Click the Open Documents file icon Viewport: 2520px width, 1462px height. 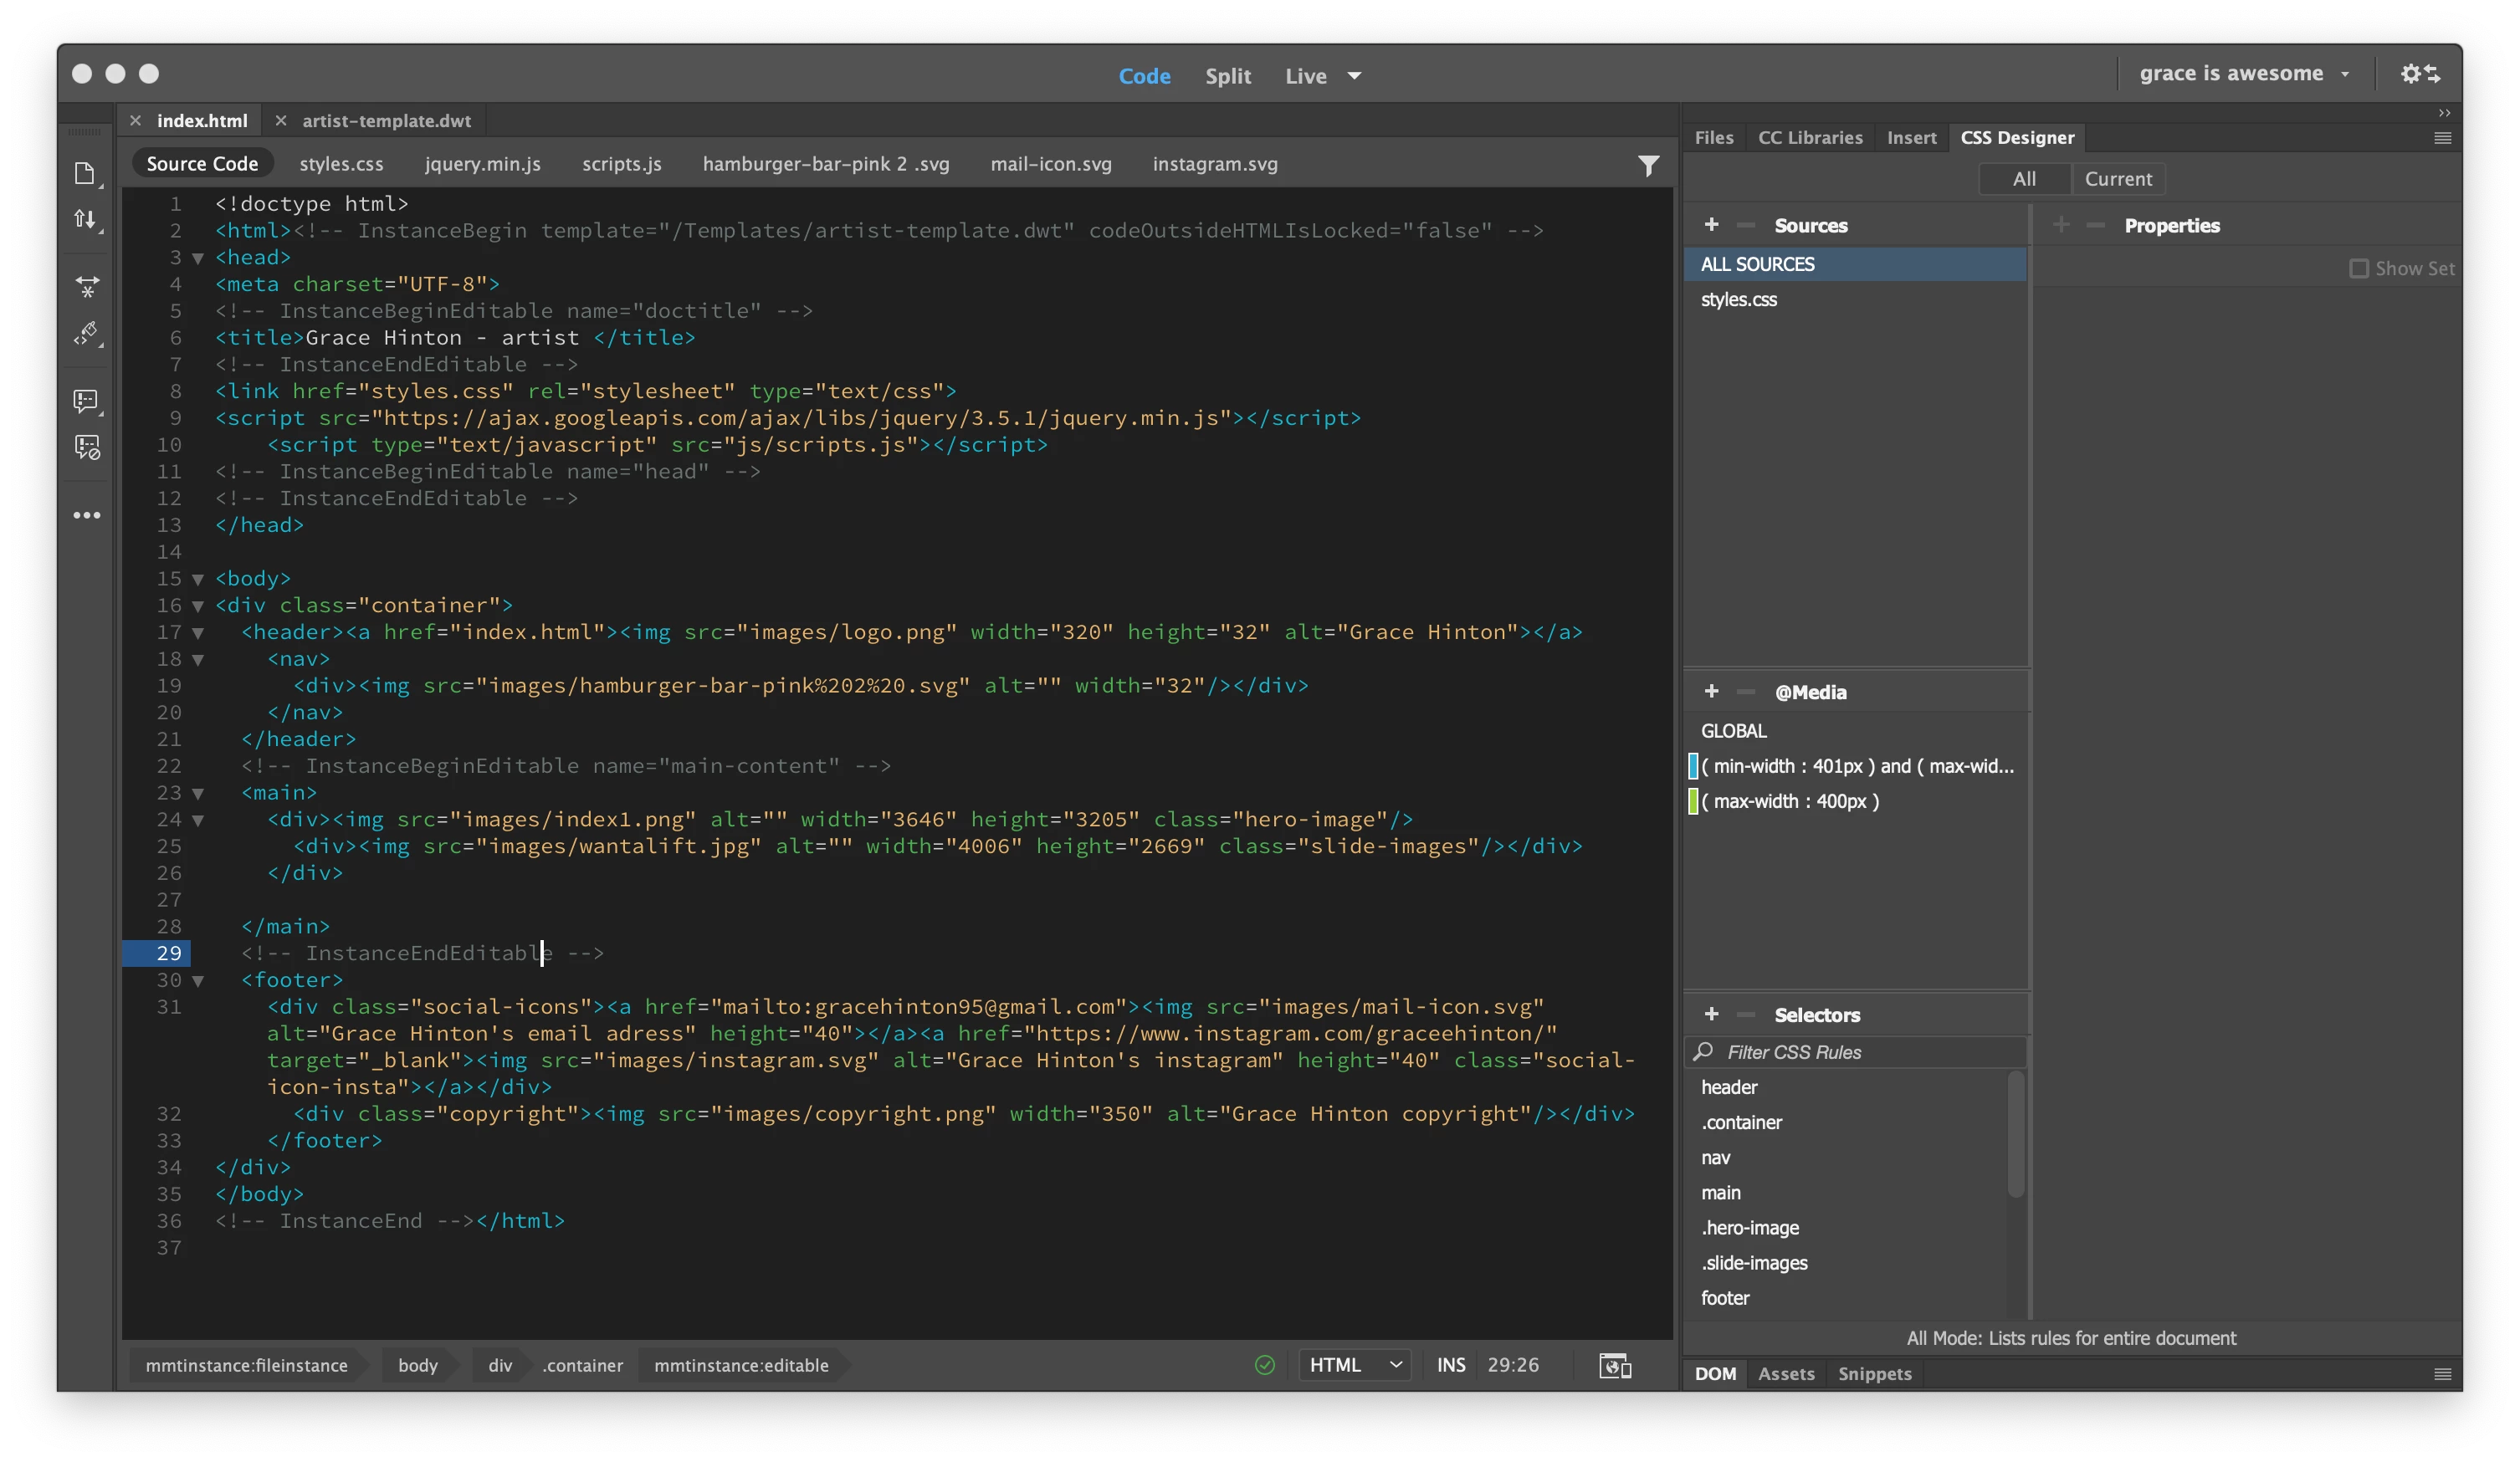(x=85, y=174)
